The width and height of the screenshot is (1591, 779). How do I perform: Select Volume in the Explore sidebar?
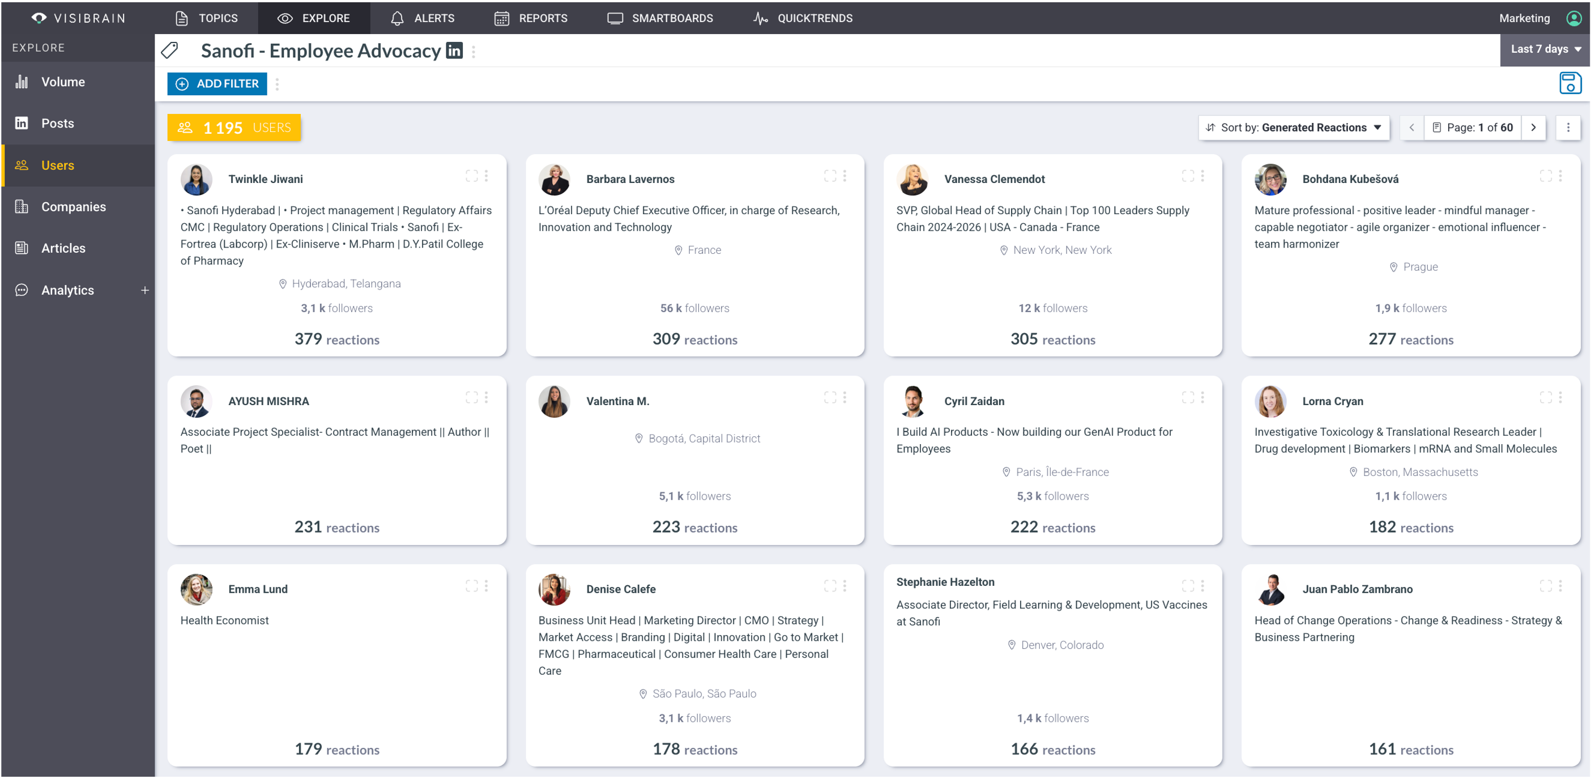click(x=78, y=82)
